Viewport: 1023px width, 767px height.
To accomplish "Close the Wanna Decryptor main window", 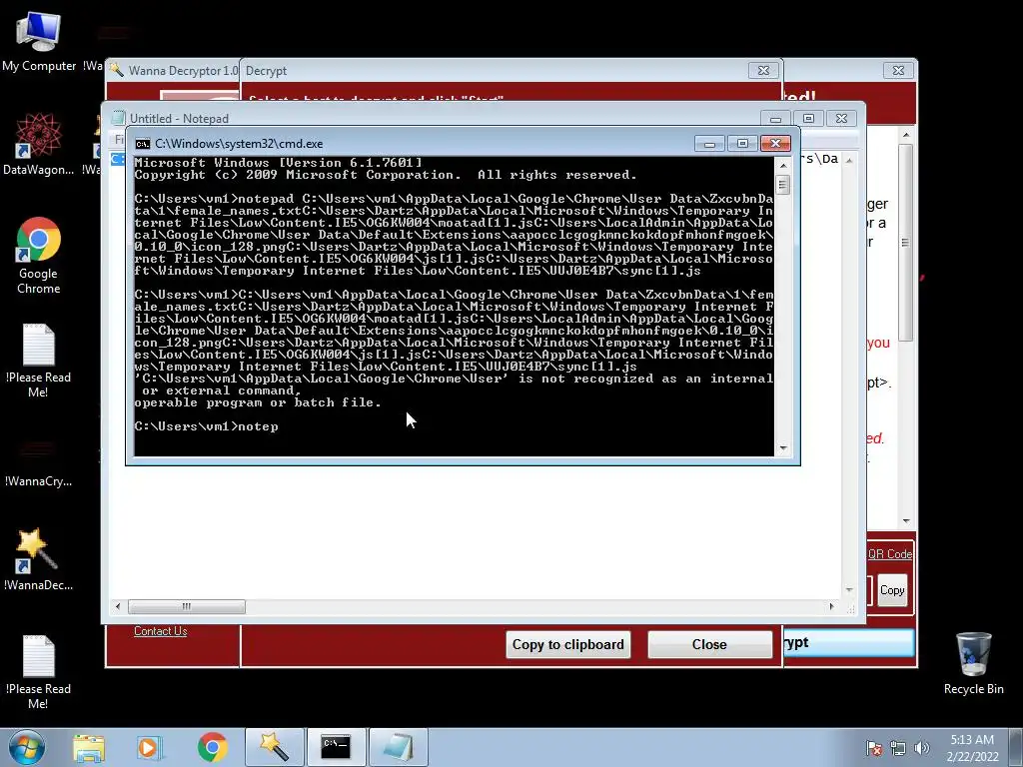I will pyautogui.click(x=898, y=71).
